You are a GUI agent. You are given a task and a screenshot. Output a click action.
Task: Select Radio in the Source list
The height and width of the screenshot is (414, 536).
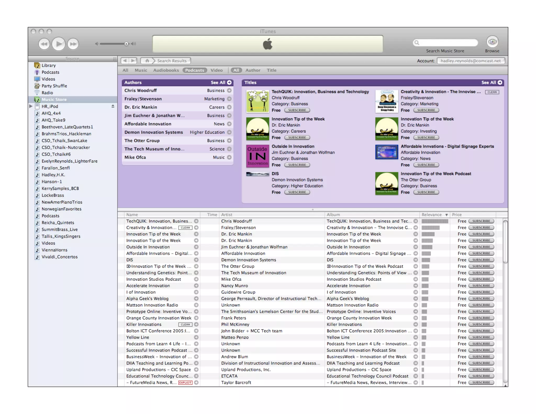[x=47, y=93]
